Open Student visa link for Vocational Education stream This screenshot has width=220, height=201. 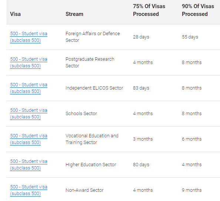click(29, 139)
